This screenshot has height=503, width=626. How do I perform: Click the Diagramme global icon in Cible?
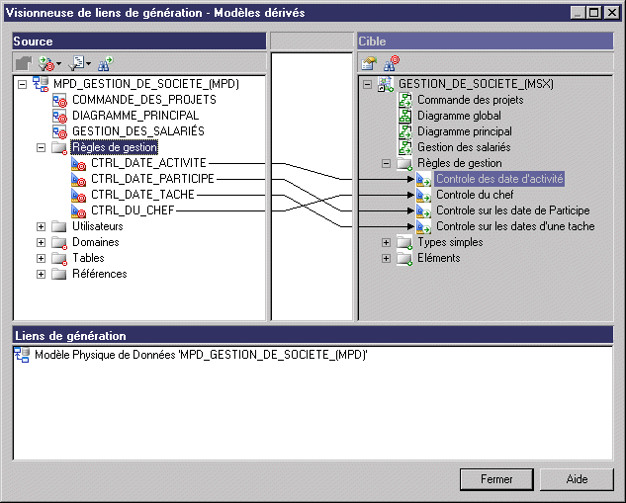404,116
